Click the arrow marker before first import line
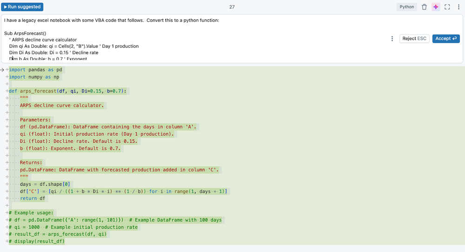The image size is (465, 252). coord(2,70)
